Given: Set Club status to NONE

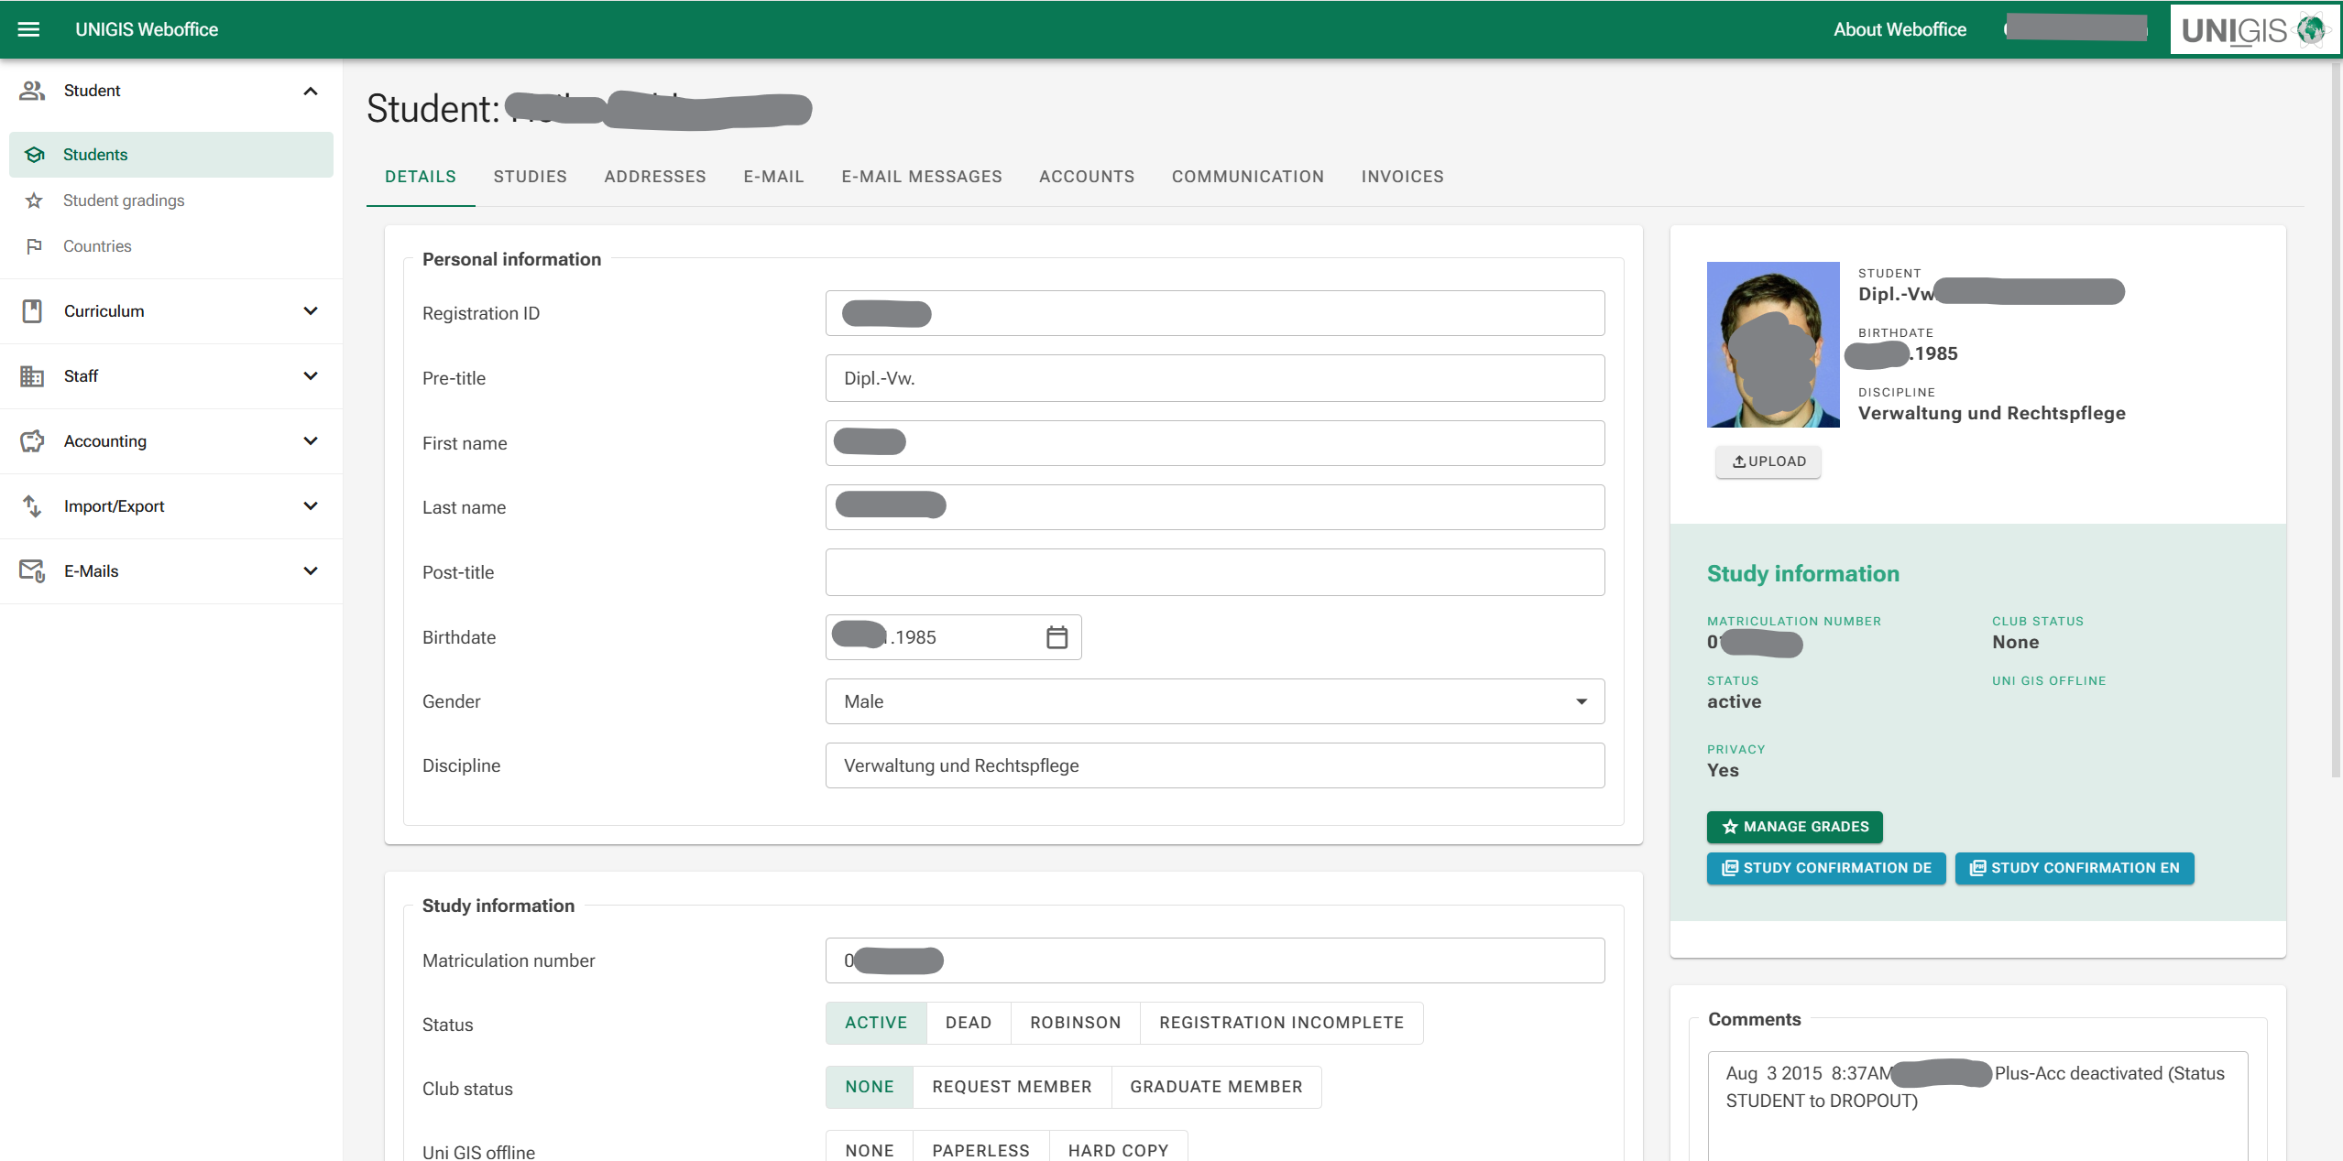Looking at the screenshot, I should click(870, 1087).
